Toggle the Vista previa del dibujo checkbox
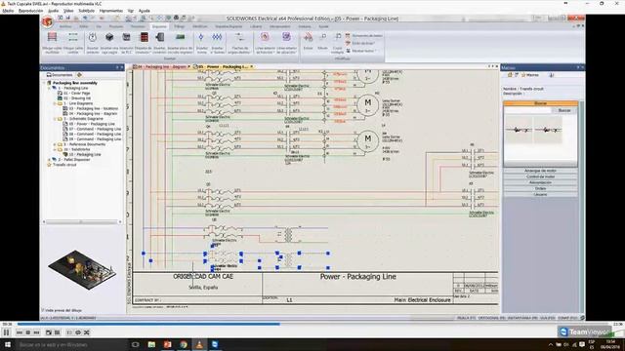Screen dimensions: 625x351 coord(43,310)
